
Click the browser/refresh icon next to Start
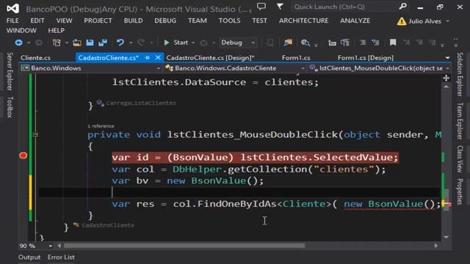(203, 43)
